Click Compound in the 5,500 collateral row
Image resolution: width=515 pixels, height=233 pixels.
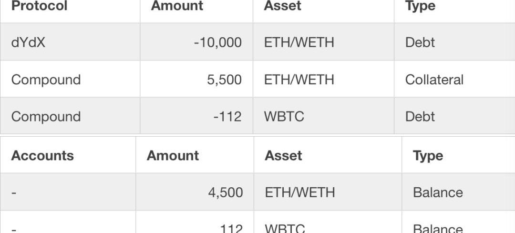[46, 80]
